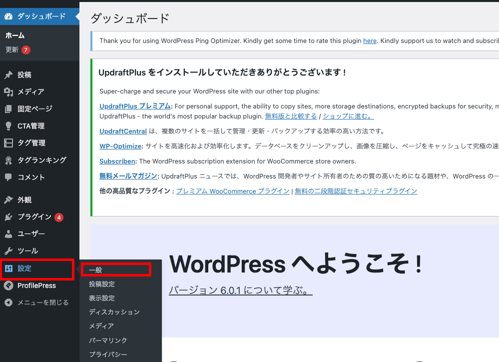Click the WordPress へようこそ! heading
The width and height of the screenshot is (499, 362).
(296, 264)
